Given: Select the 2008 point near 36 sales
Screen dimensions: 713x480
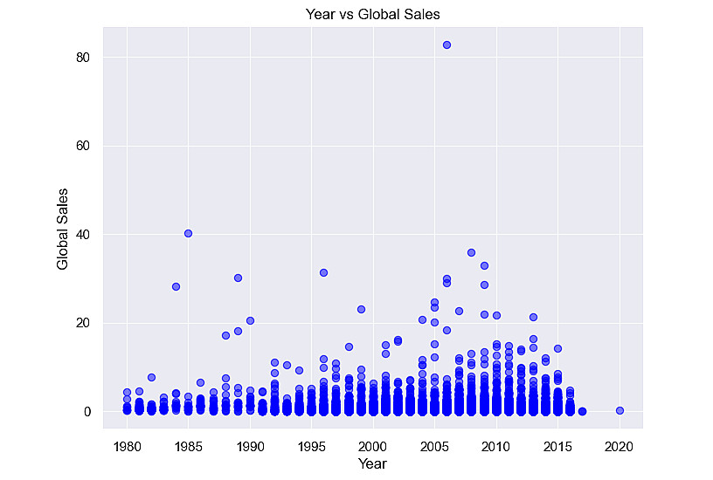Looking at the screenshot, I should tap(472, 252).
